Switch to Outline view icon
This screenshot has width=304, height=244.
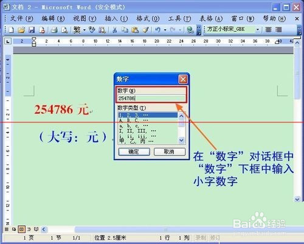point(29,229)
